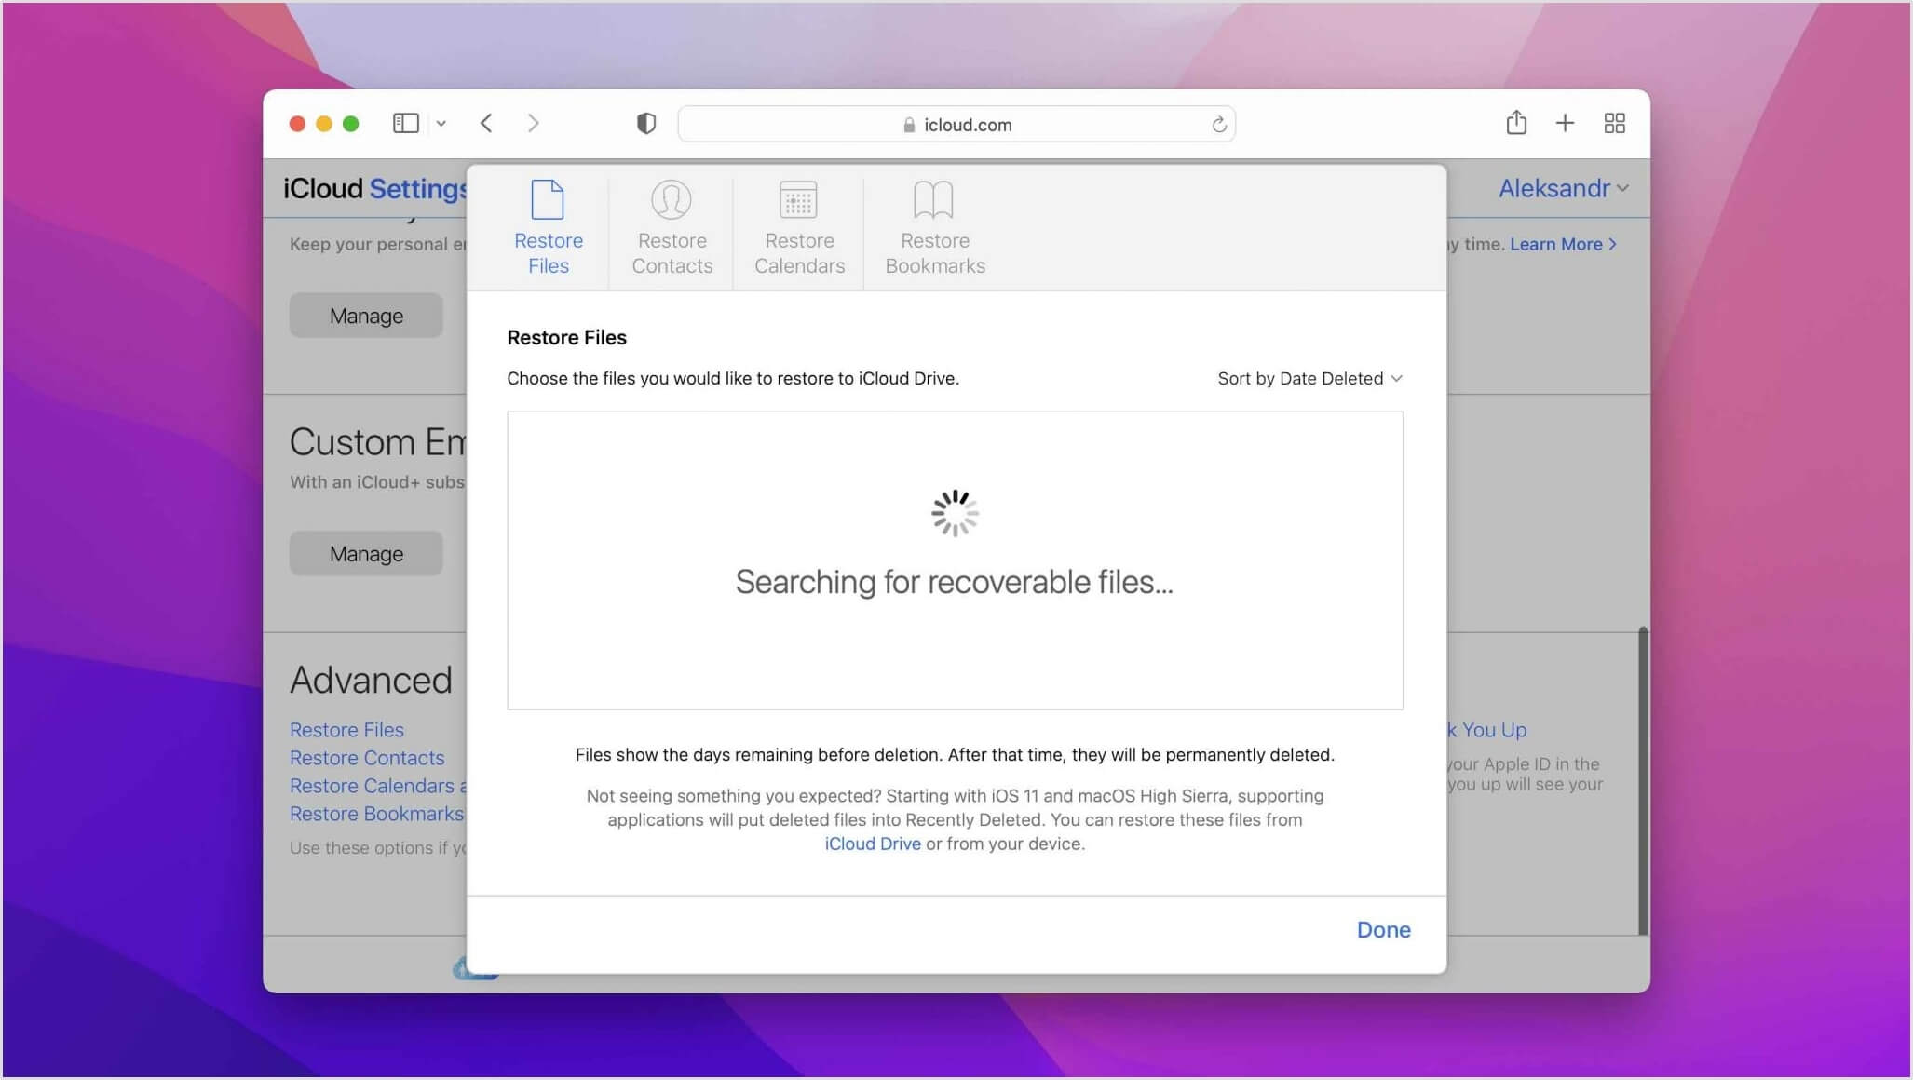Viewport: 1913px width, 1080px height.
Task: Click the Aleksandr account dropdown
Action: pyautogui.click(x=1562, y=188)
